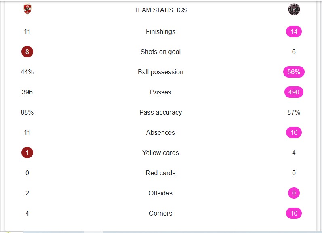Click the Red cards label

[160, 173]
